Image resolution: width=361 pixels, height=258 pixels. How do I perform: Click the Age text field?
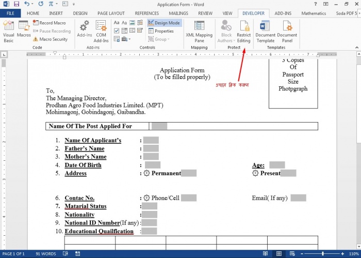[x=277, y=165]
